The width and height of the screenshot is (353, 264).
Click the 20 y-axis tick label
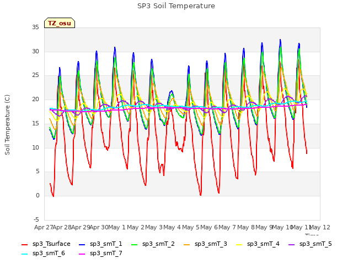(35, 100)
